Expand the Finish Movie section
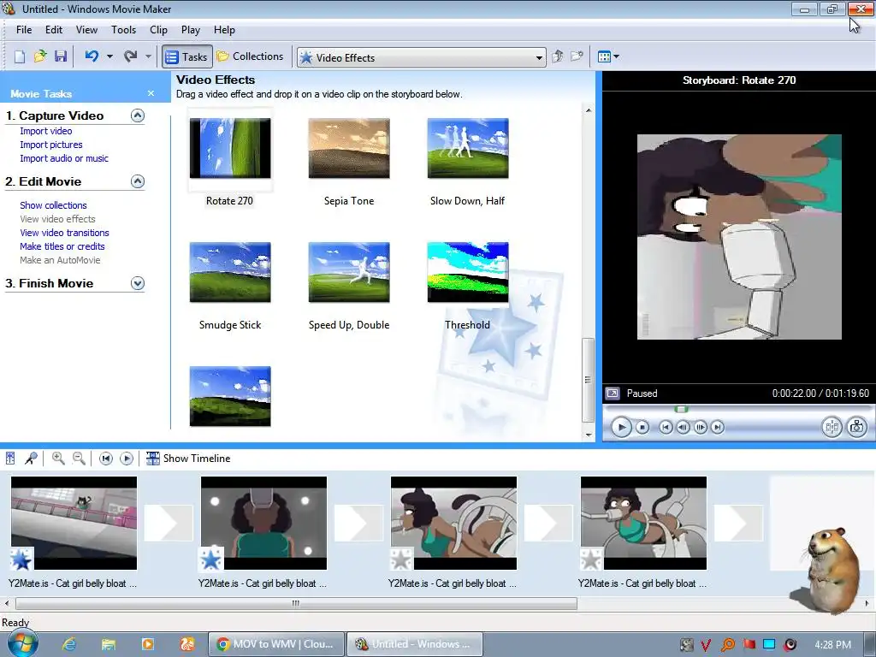The height and width of the screenshot is (657, 876). [138, 283]
